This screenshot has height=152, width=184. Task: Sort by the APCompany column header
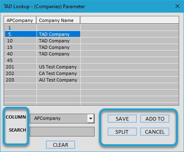[x=20, y=20]
